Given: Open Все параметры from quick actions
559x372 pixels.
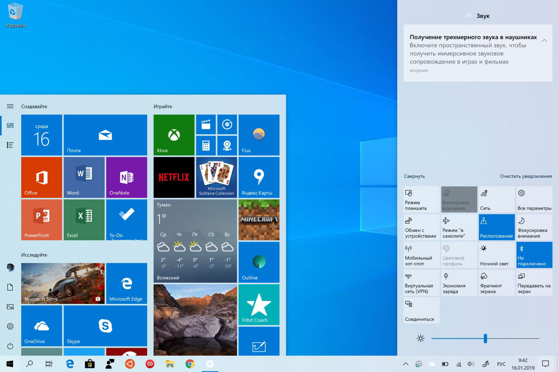Looking at the screenshot, I should tap(534, 199).
